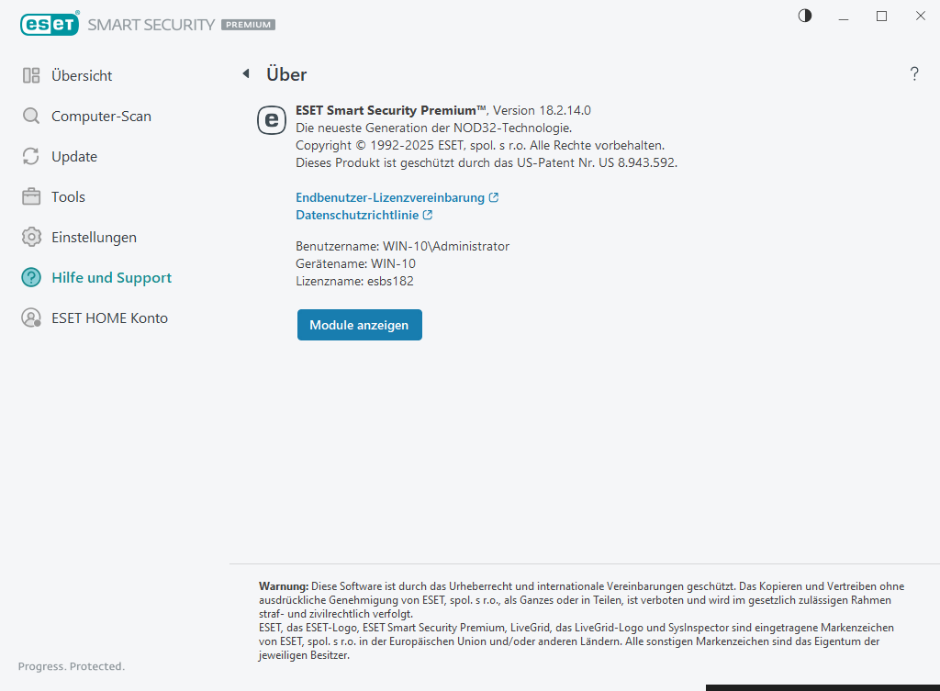Click the Computer-Scan magnifier icon
Screen dimensions: 940x691
(31, 117)
